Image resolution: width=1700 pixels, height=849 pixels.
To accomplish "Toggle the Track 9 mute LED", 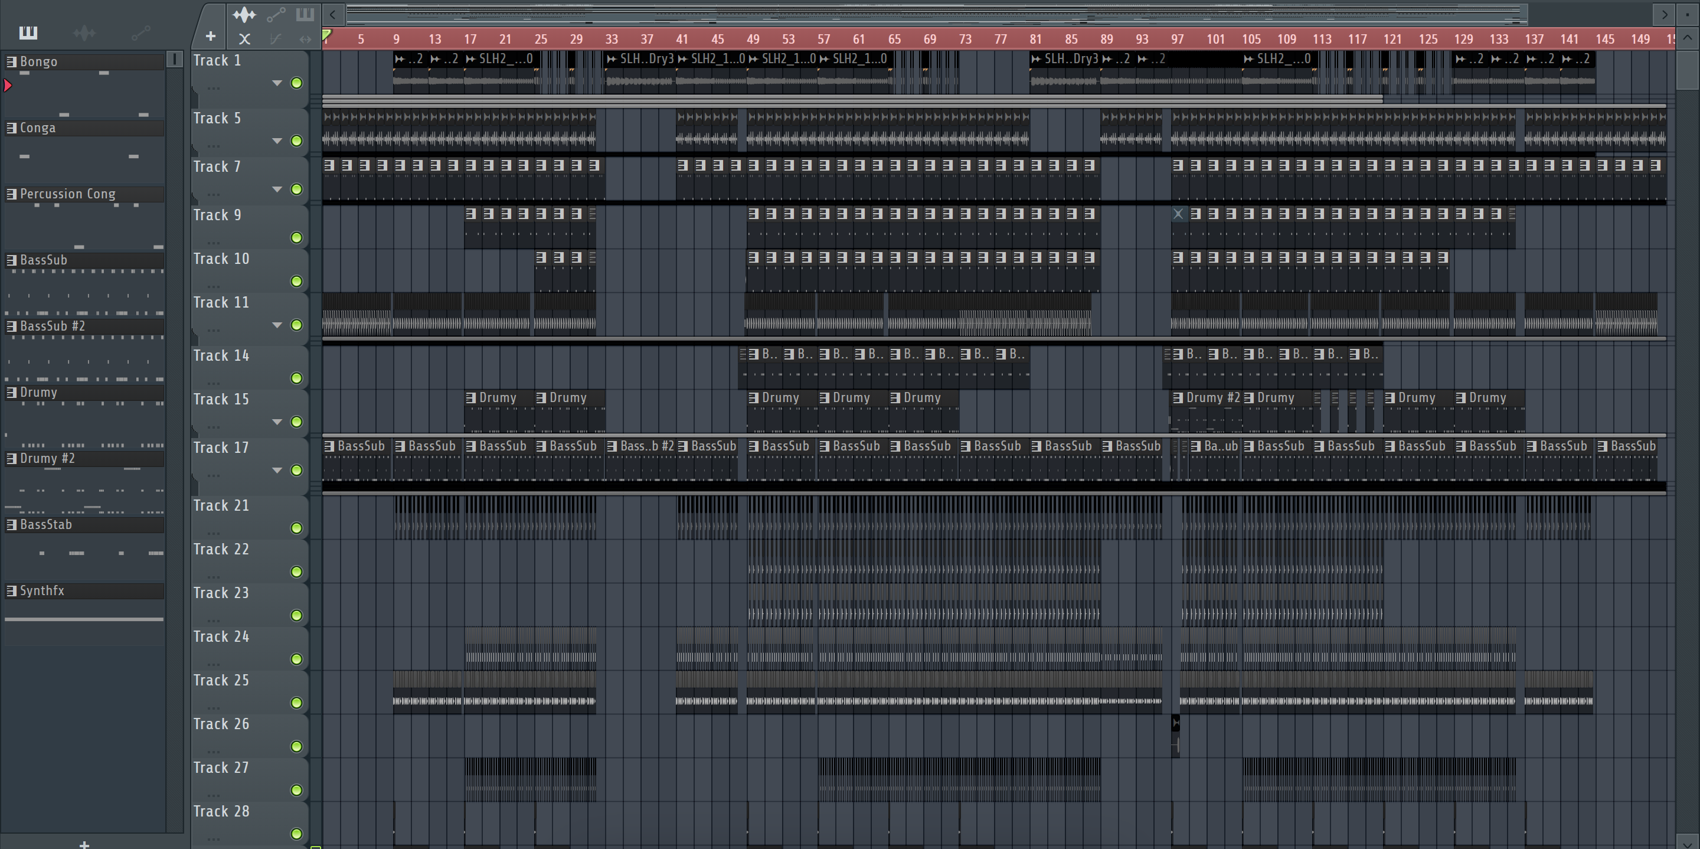I will coord(296,238).
